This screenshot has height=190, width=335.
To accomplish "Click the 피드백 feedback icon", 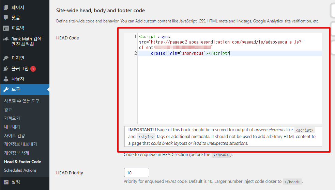I will pos(6,28).
